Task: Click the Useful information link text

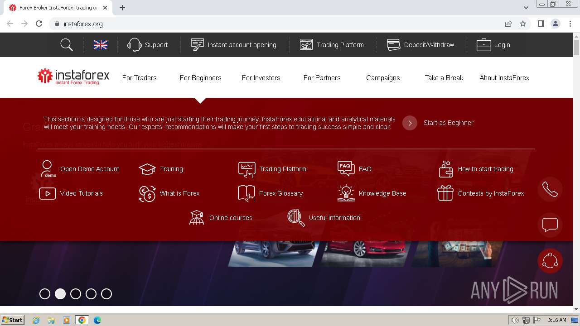Action: tap(334, 218)
